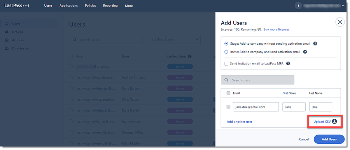Select the Invite with activation email radio

pyautogui.click(x=226, y=52)
